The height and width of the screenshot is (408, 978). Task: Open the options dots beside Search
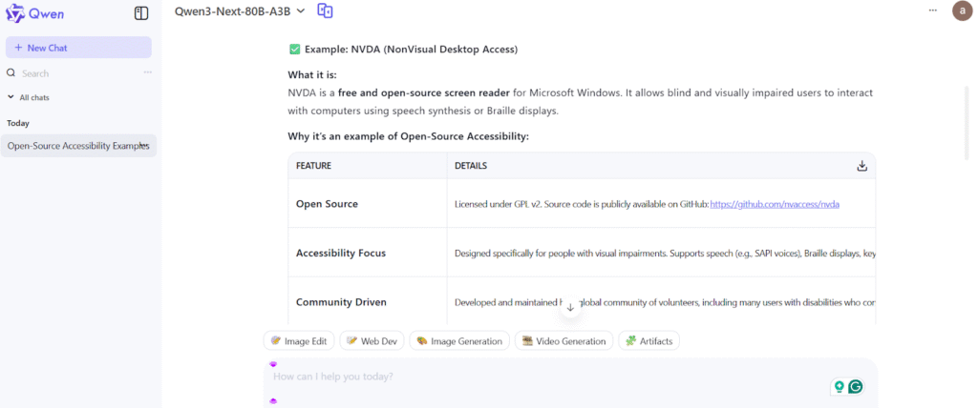[x=148, y=72]
